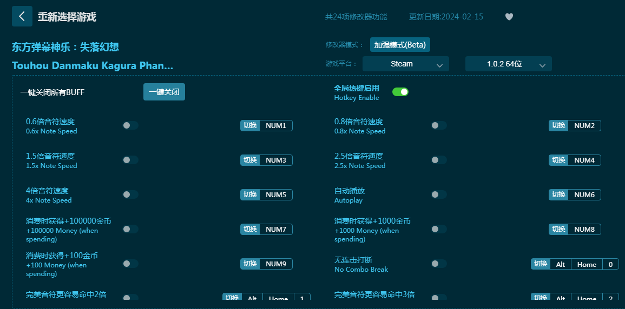Switch on 4x Note Speed
The image size is (625, 309).
tap(130, 194)
